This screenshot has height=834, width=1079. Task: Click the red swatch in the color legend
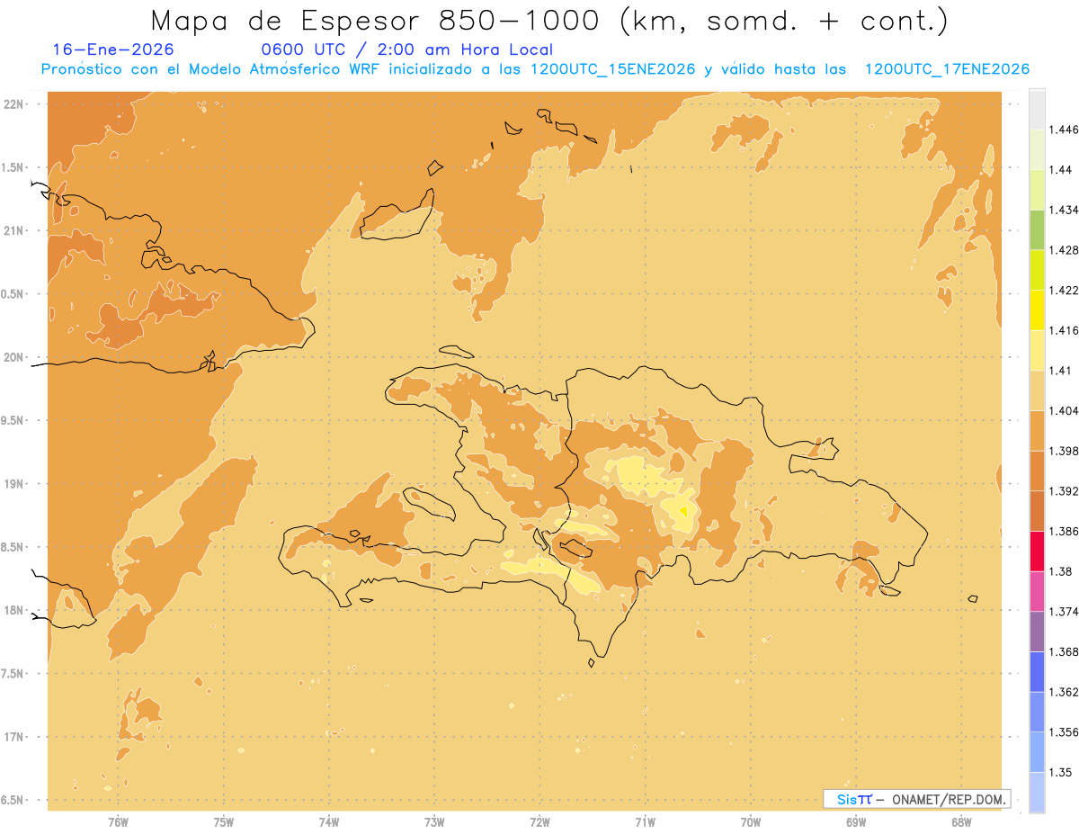[1037, 551]
